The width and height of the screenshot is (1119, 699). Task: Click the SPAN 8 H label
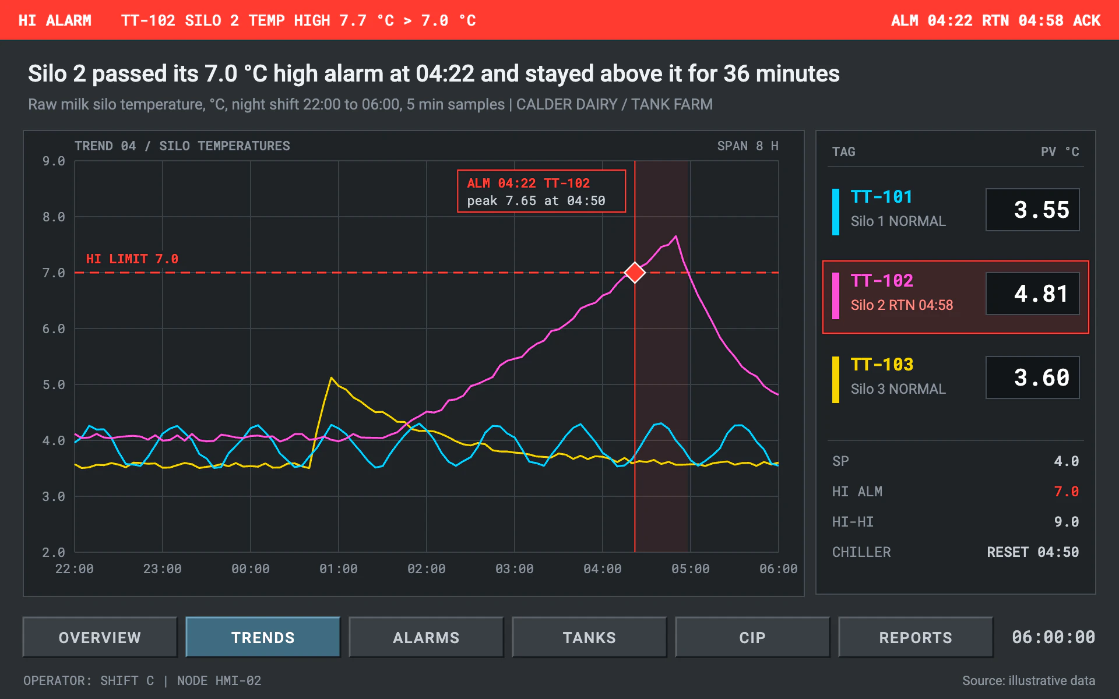click(x=748, y=146)
